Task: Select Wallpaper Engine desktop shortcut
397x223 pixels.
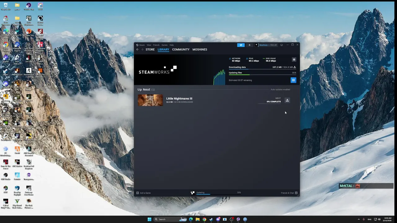Action: tap(17, 46)
